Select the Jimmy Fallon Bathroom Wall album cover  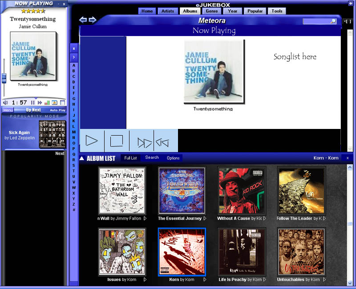(122, 191)
